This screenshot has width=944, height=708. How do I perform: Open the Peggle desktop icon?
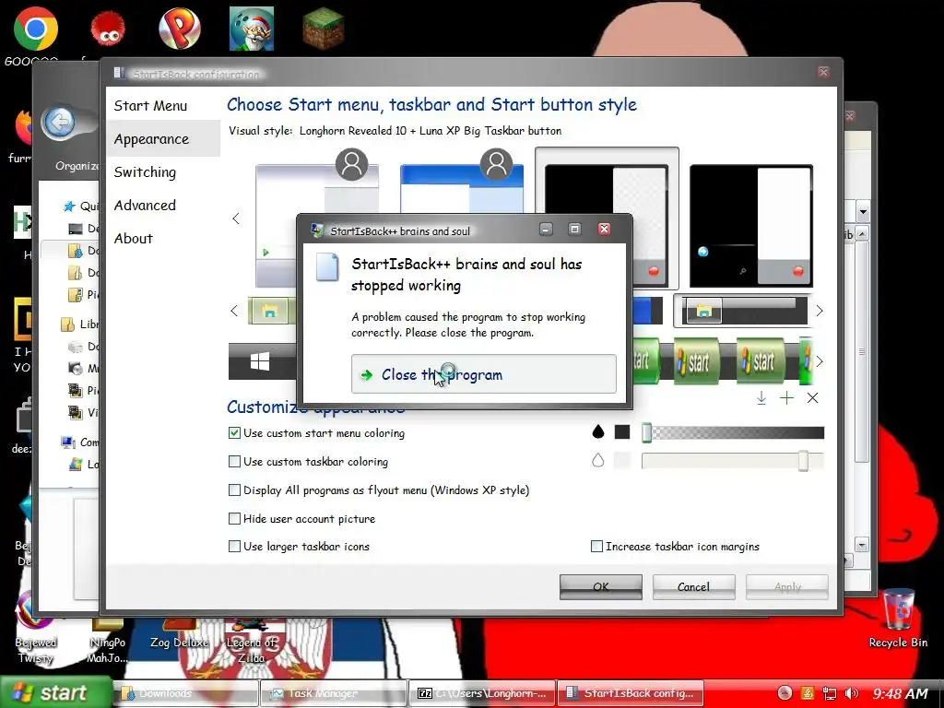click(180, 29)
